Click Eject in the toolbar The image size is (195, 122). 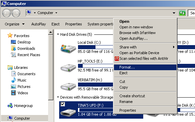click(55, 24)
